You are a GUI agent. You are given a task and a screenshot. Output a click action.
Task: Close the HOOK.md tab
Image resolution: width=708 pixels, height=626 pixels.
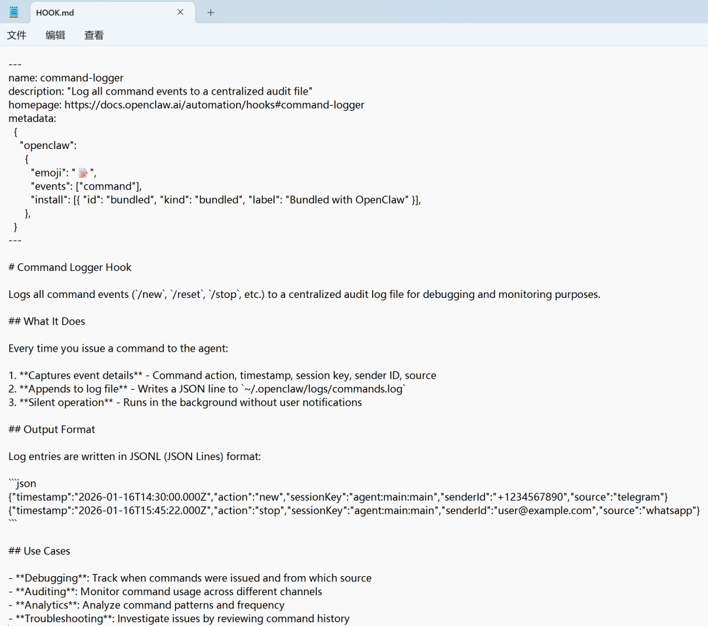click(x=180, y=12)
